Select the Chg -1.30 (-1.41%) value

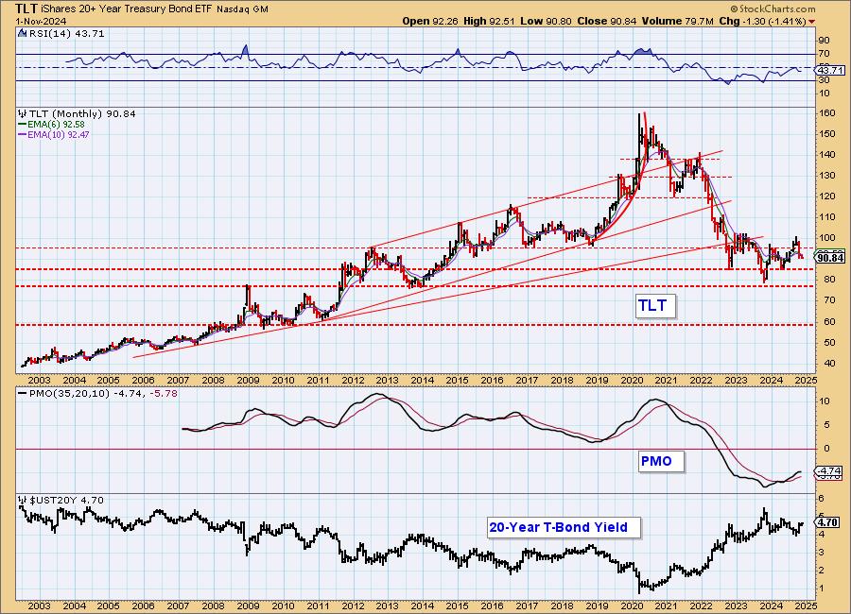tap(762, 21)
